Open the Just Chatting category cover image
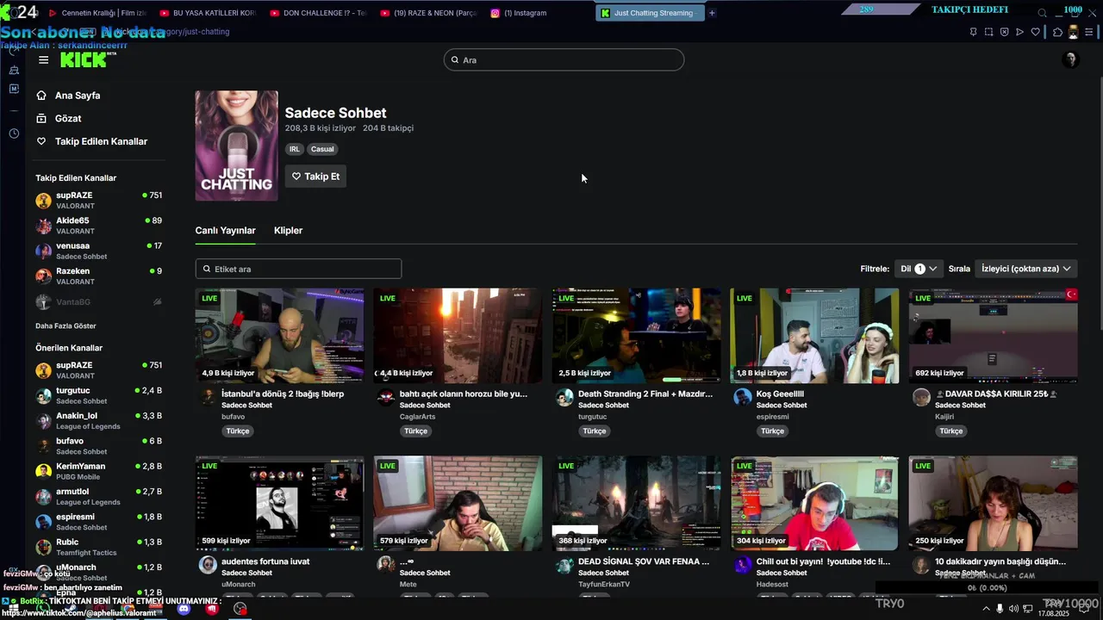1103x620 pixels. coord(236,146)
